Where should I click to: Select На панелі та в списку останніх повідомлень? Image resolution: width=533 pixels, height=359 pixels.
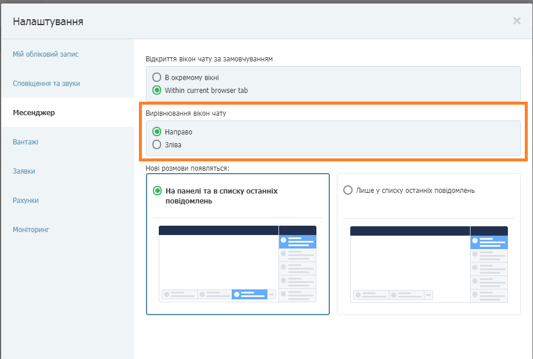tap(158, 191)
